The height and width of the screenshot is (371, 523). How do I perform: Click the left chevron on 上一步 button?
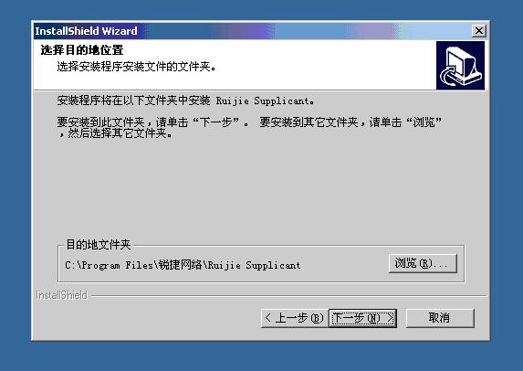[x=267, y=318]
